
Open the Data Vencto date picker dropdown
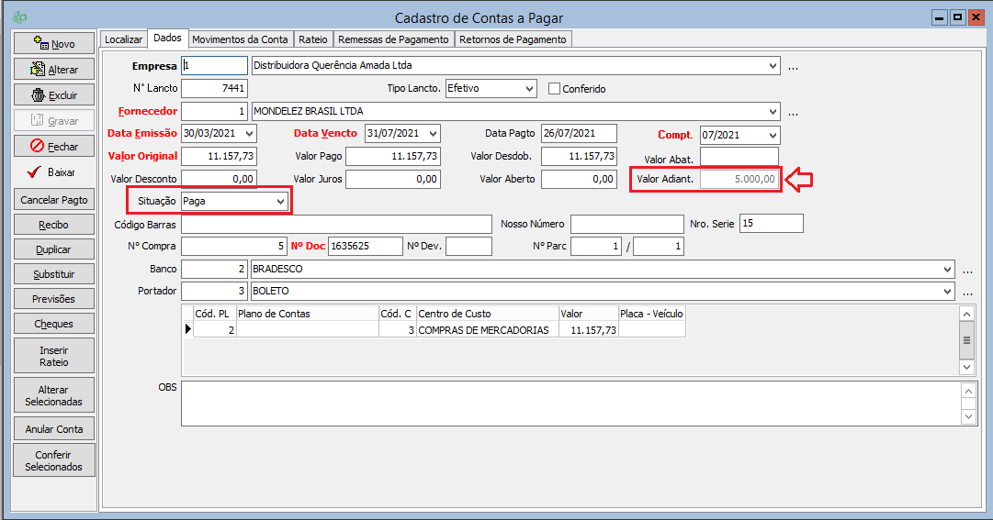[x=433, y=135]
